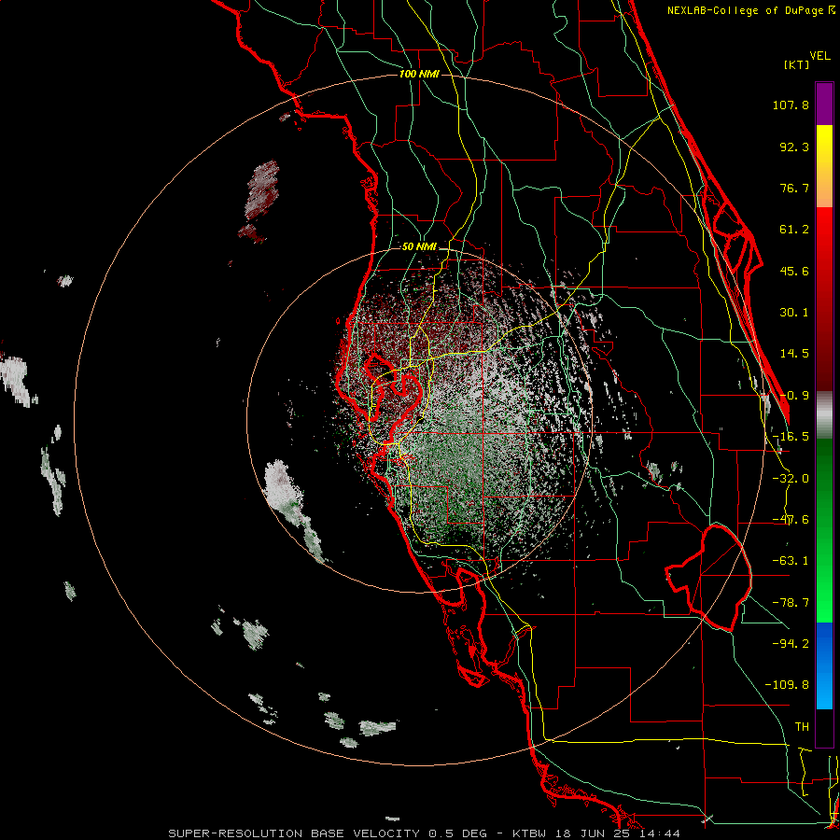This screenshot has height=840, width=840.
Task: Click the -16.5 legend value
Action: (791, 437)
